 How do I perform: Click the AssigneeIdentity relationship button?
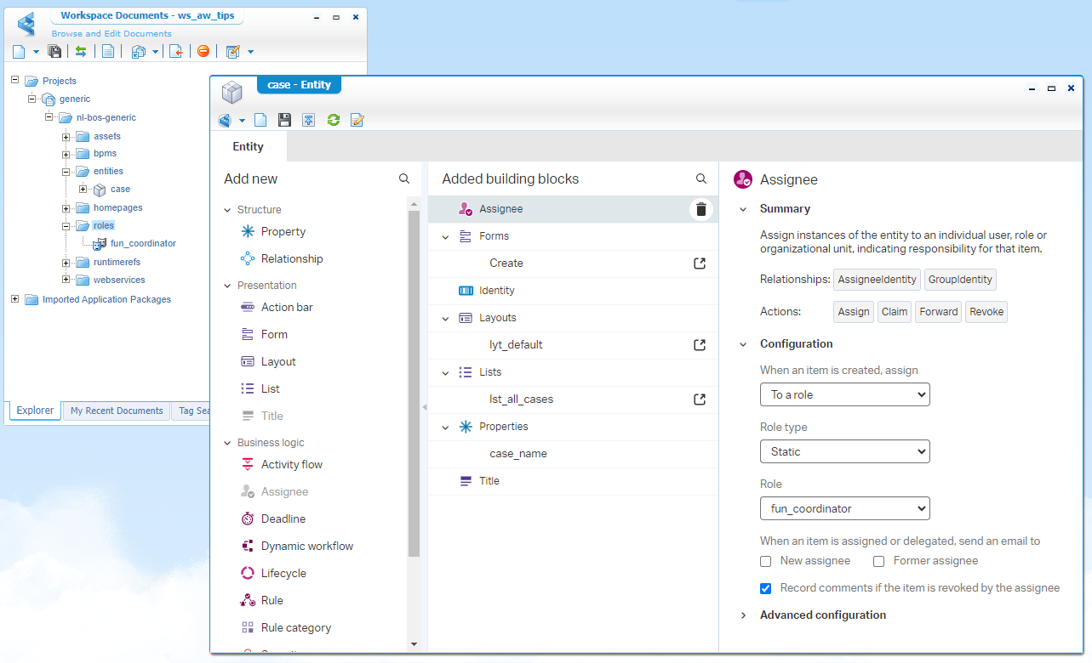(x=877, y=279)
